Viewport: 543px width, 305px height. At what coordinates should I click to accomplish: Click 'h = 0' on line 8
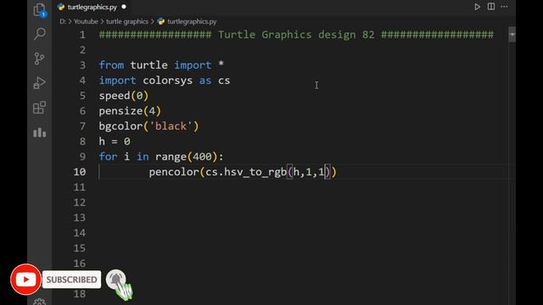point(115,141)
